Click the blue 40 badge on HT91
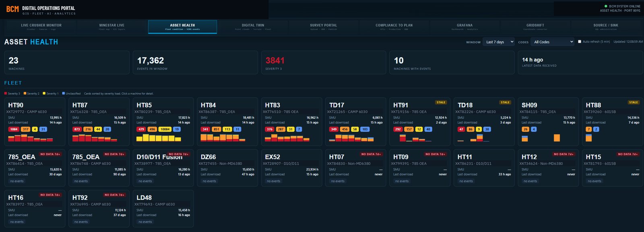Image resolution: width=644 pixels, height=232 pixels. (428, 129)
